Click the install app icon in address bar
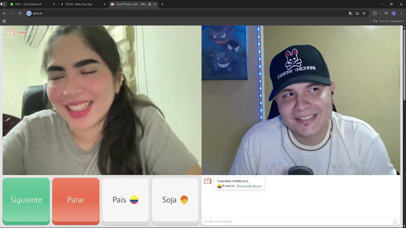 tap(357, 13)
